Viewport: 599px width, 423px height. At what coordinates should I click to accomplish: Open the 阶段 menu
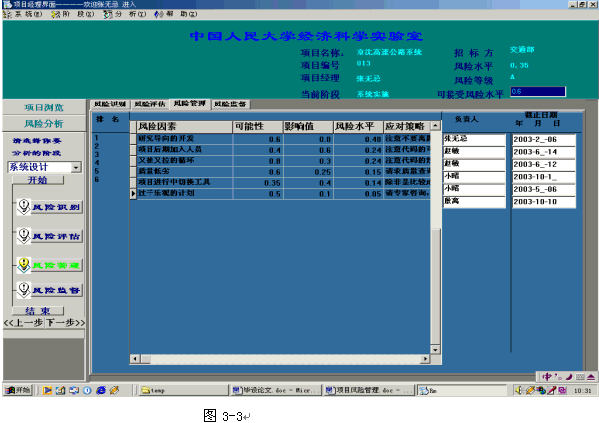73,14
